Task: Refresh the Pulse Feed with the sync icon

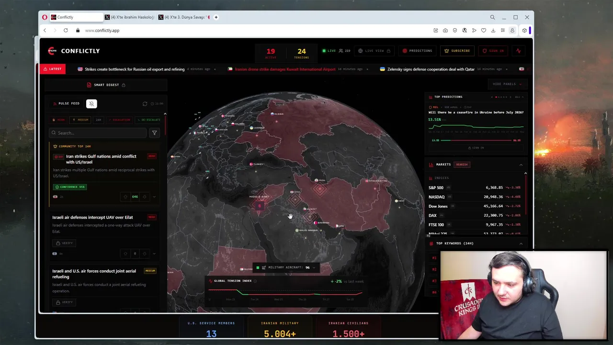Action: coord(145,103)
